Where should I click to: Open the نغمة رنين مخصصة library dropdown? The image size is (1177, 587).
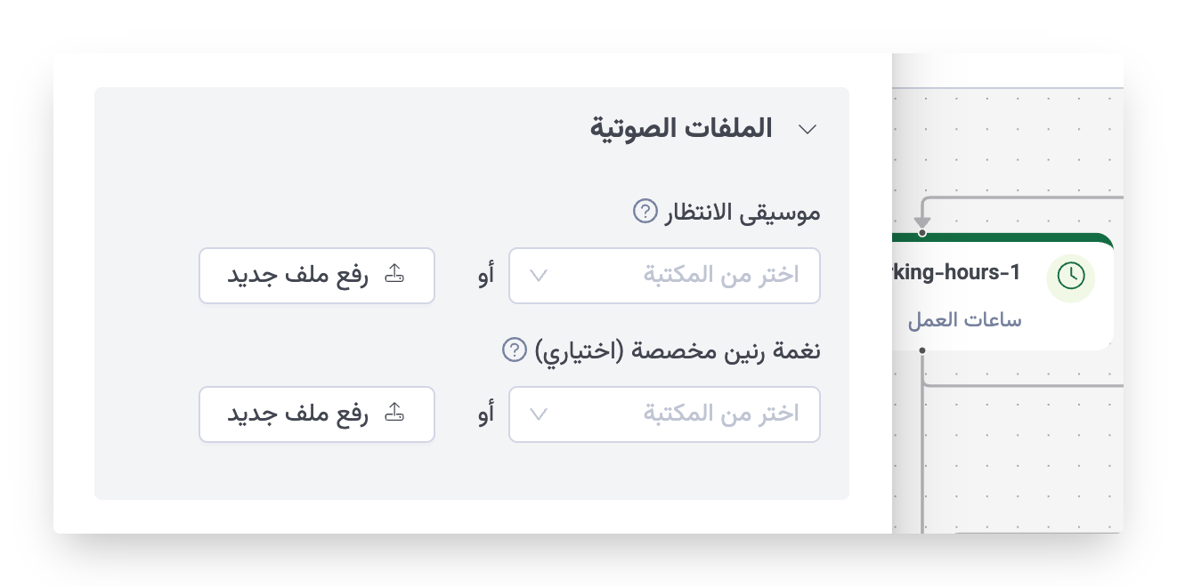click(664, 414)
